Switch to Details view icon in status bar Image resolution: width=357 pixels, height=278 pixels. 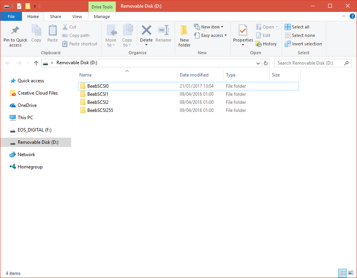click(342, 273)
